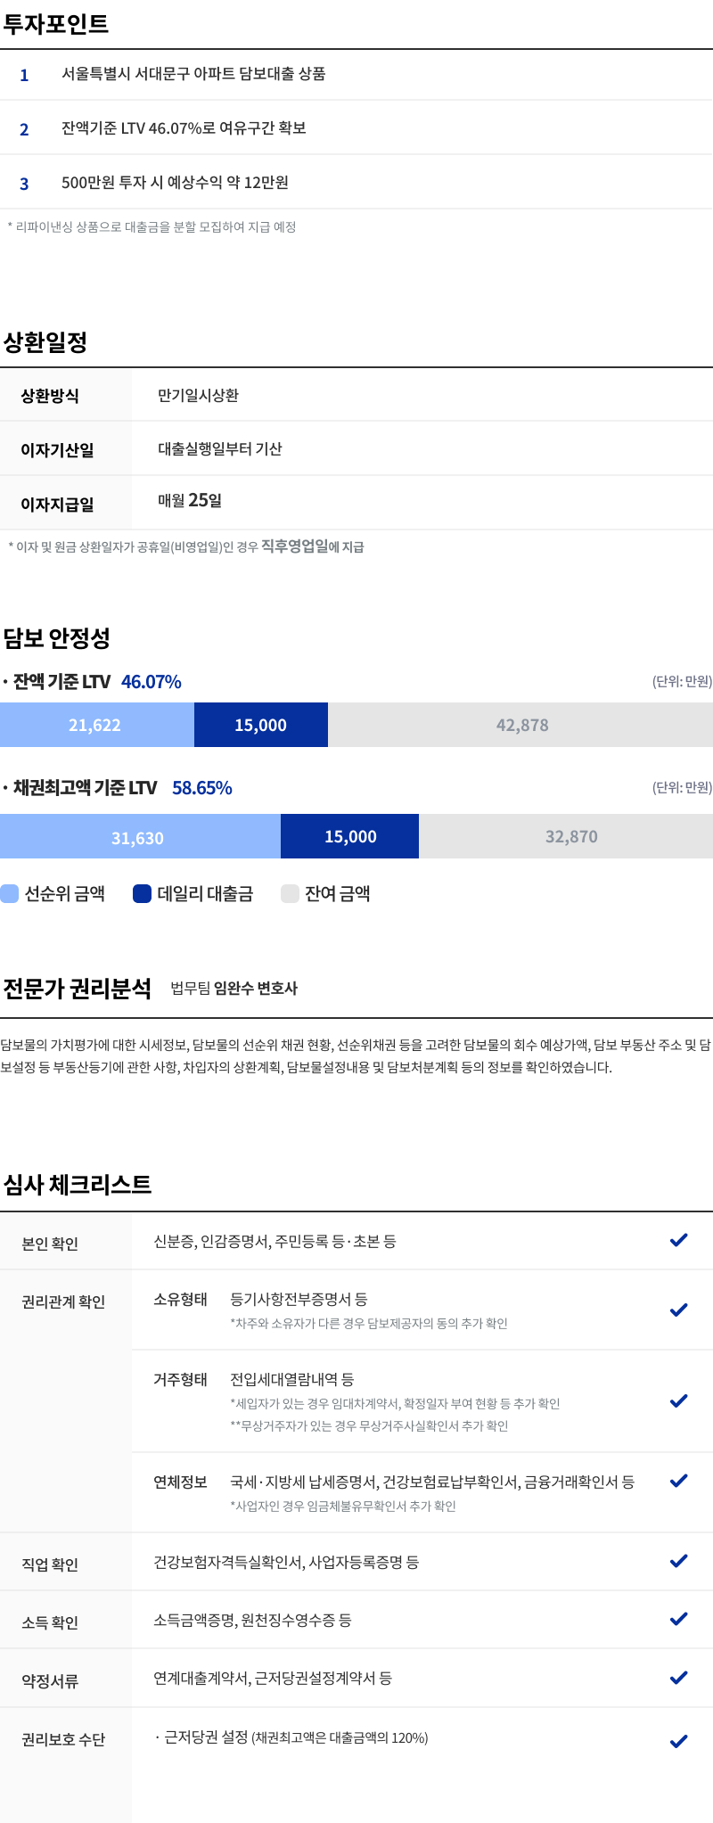Click the checkmark beside 거주형태 row
713x1823 pixels.
click(678, 1400)
